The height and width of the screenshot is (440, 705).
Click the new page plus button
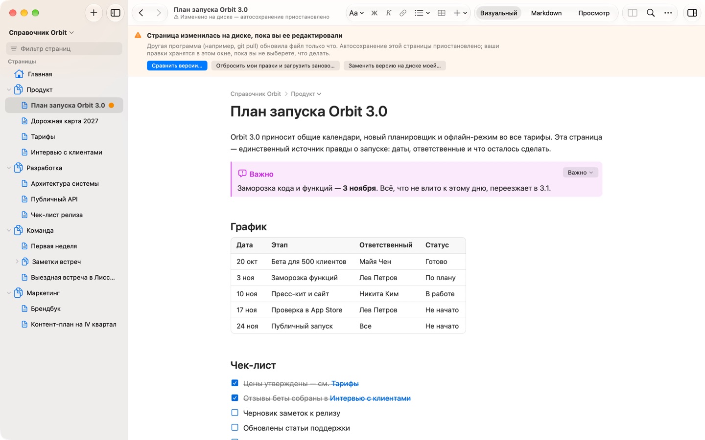(x=94, y=13)
